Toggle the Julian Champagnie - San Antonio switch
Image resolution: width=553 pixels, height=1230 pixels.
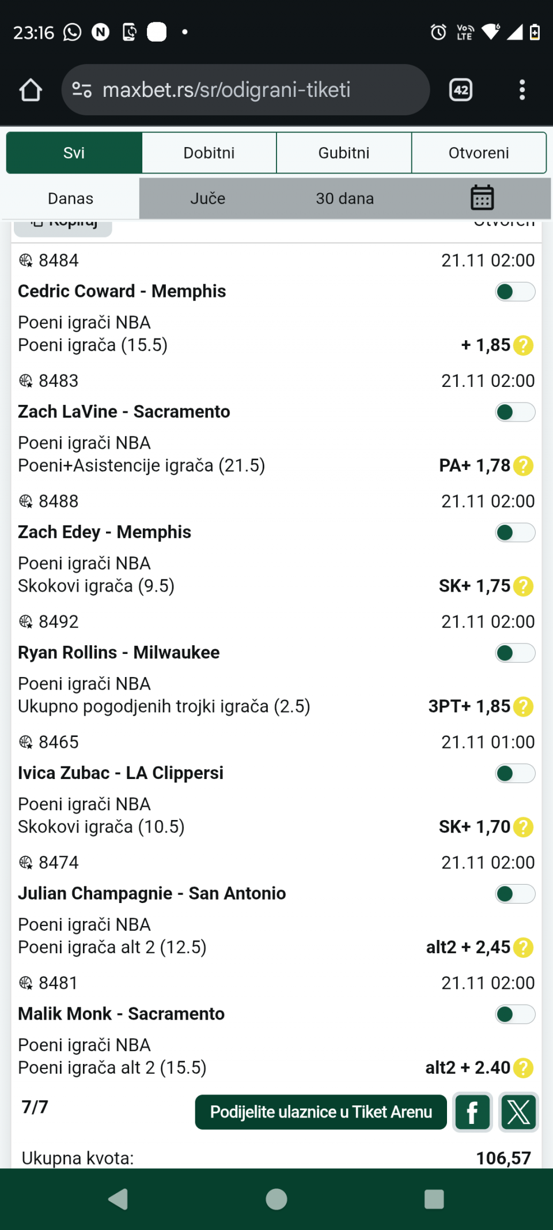pos(515,894)
